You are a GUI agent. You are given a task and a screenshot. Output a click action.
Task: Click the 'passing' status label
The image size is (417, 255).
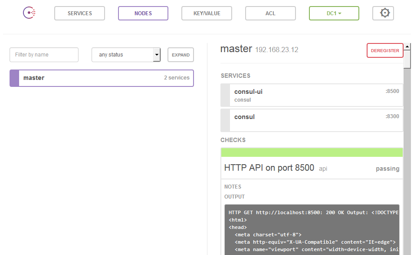387,168
